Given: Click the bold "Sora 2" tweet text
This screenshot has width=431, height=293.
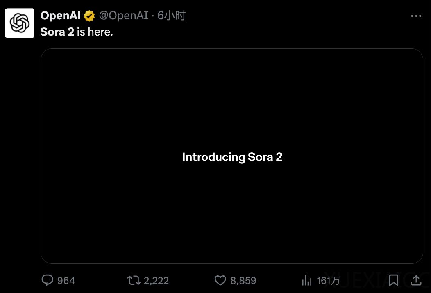Looking at the screenshot, I should [57, 32].
